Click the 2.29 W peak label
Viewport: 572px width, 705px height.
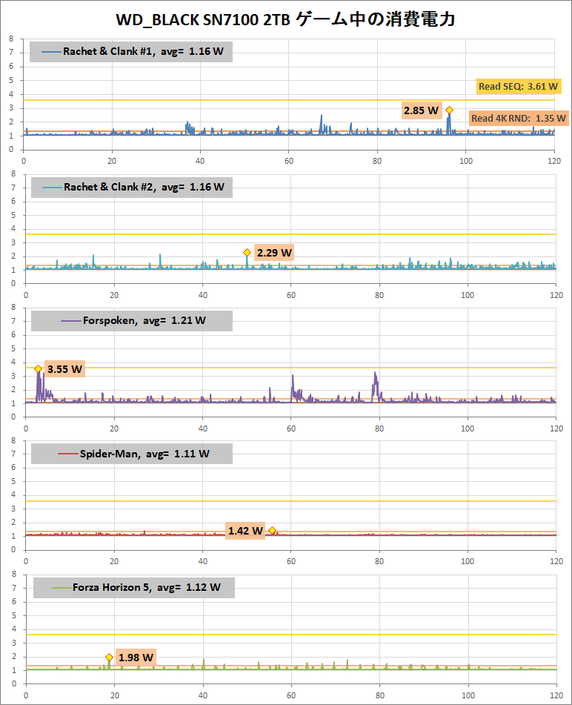[x=274, y=253]
